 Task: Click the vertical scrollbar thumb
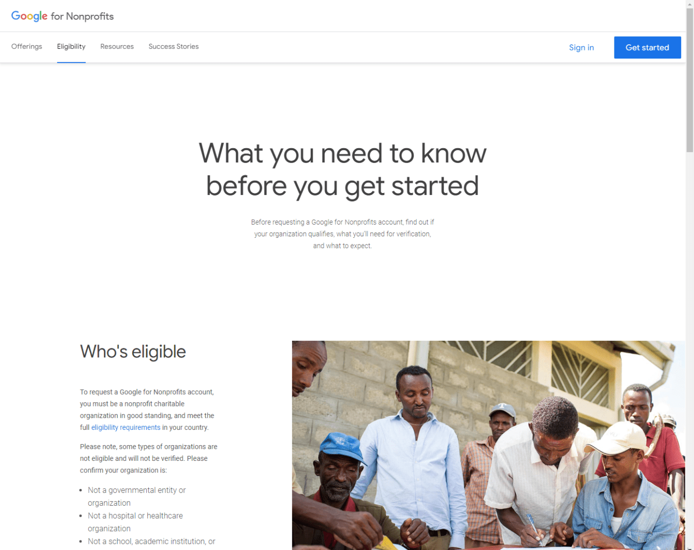tap(690, 79)
